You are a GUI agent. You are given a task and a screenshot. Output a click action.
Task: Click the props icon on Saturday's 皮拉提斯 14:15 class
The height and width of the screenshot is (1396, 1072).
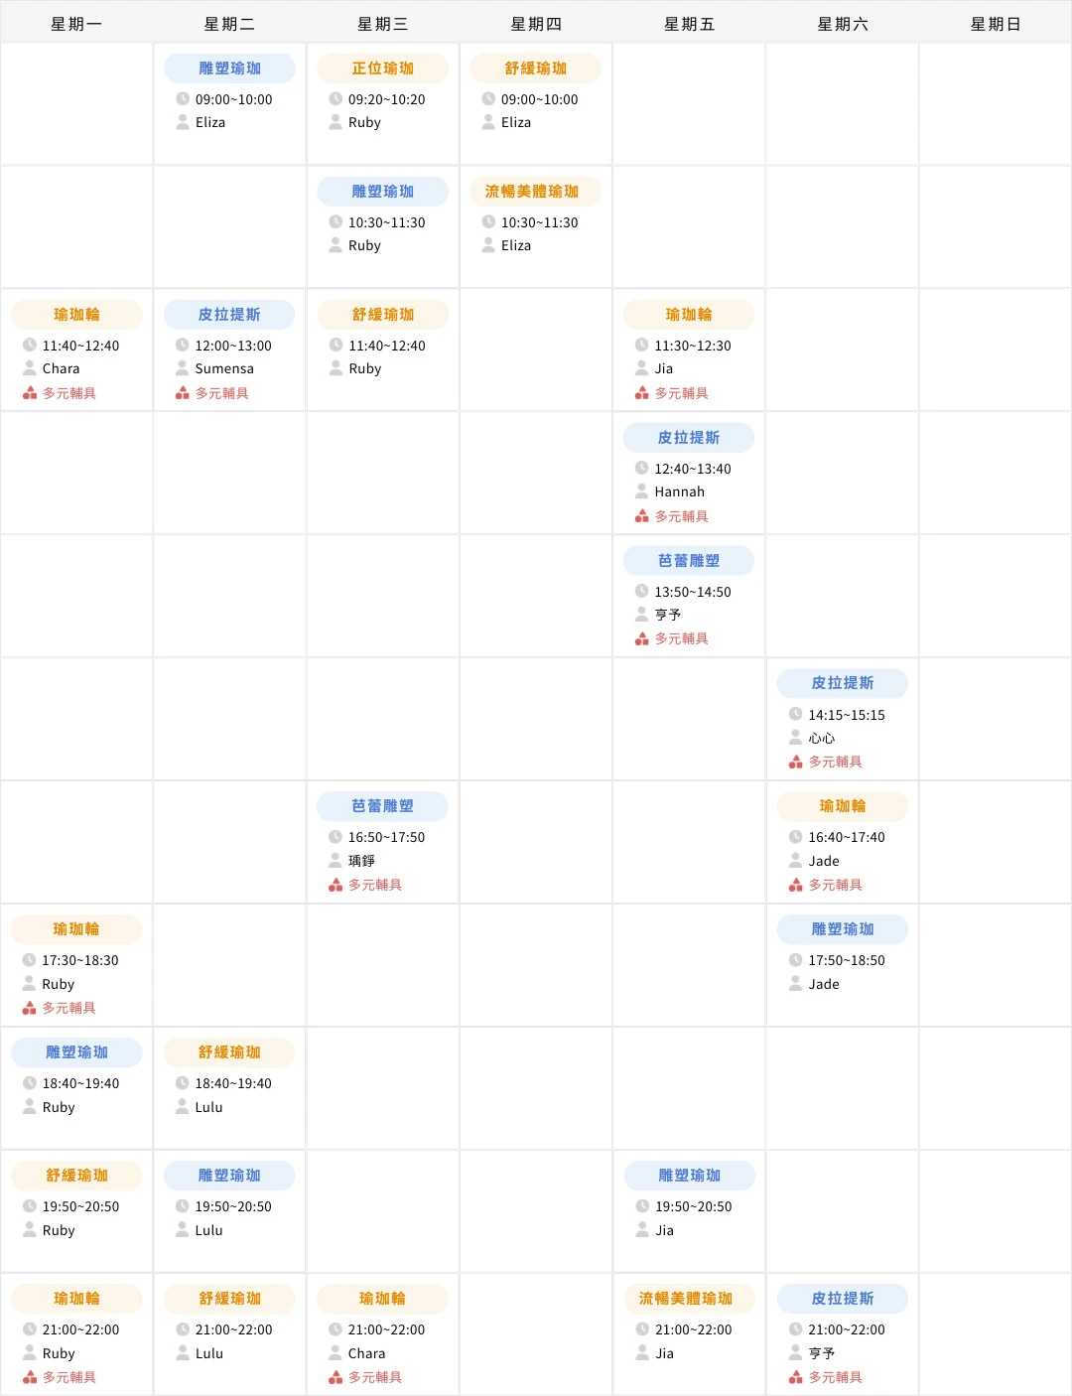(794, 762)
